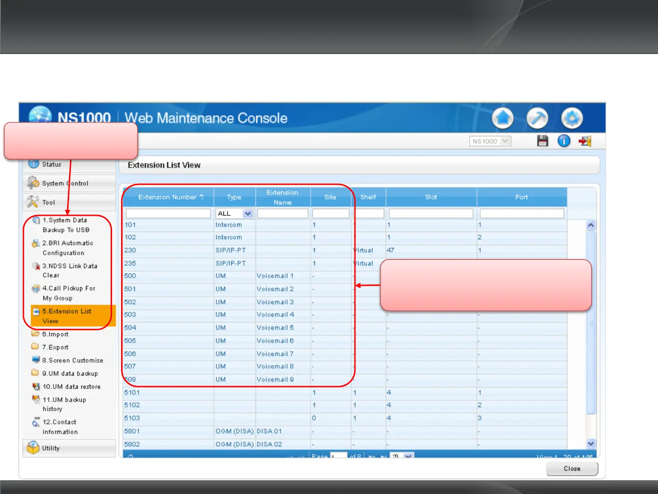The image size is (658, 494).
Task: Select extension number 235 cell
Action: 168,263
